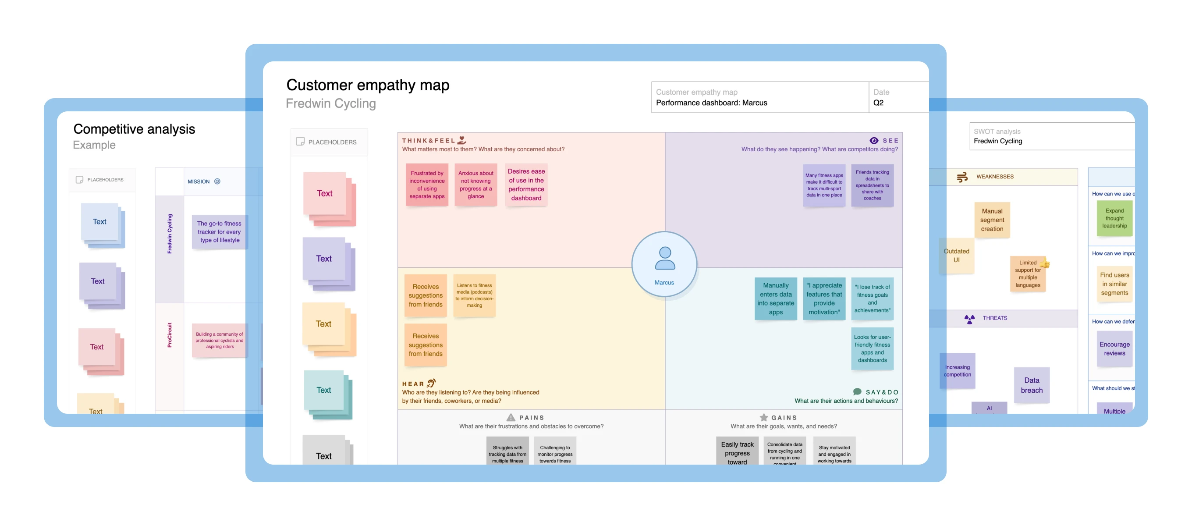The width and height of the screenshot is (1192, 526).
Task: Click the Think & Feel heart-hand icon
Action: 462,140
